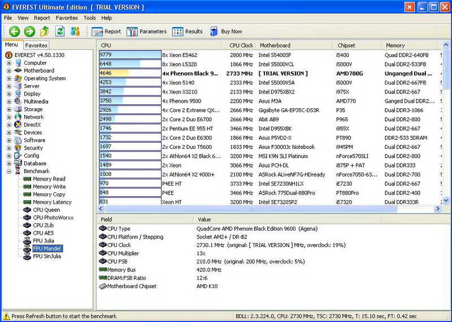This screenshot has height=322, width=452.
Task: Expand the Operating System node
Action: pos(9,78)
